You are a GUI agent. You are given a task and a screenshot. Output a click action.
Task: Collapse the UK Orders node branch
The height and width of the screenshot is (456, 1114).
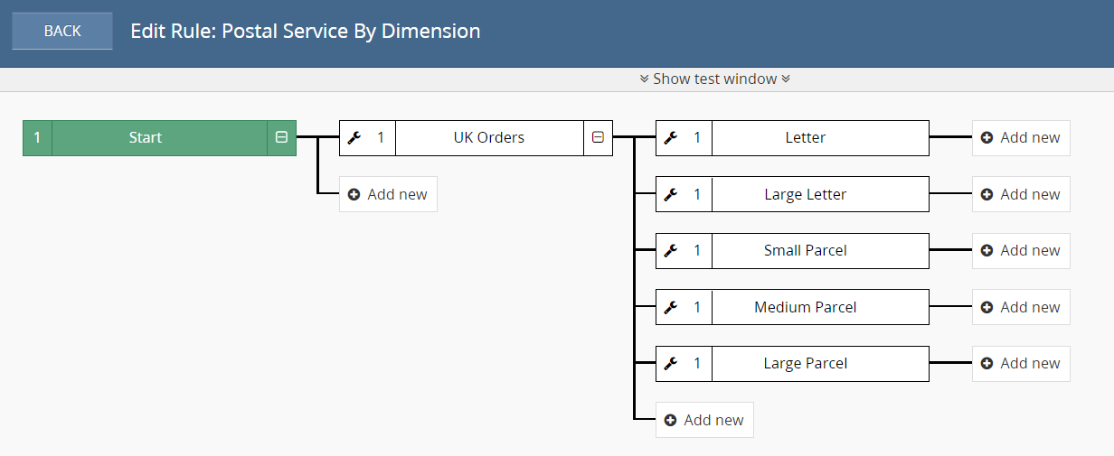598,138
